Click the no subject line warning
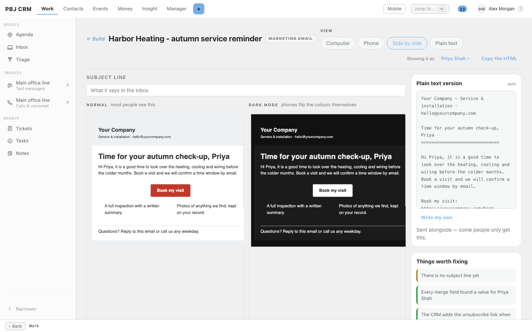This screenshot has width=532, height=332. pyautogui.click(x=466, y=276)
